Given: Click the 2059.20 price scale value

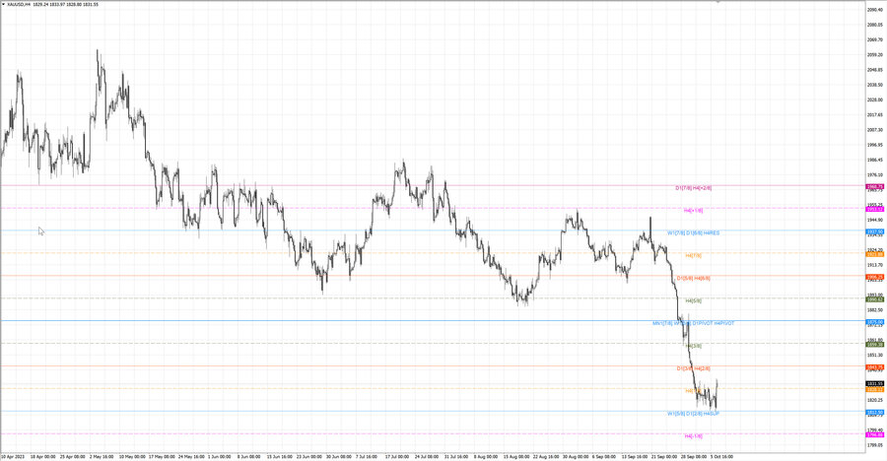Looking at the screenshot, I should coord(874,55).
